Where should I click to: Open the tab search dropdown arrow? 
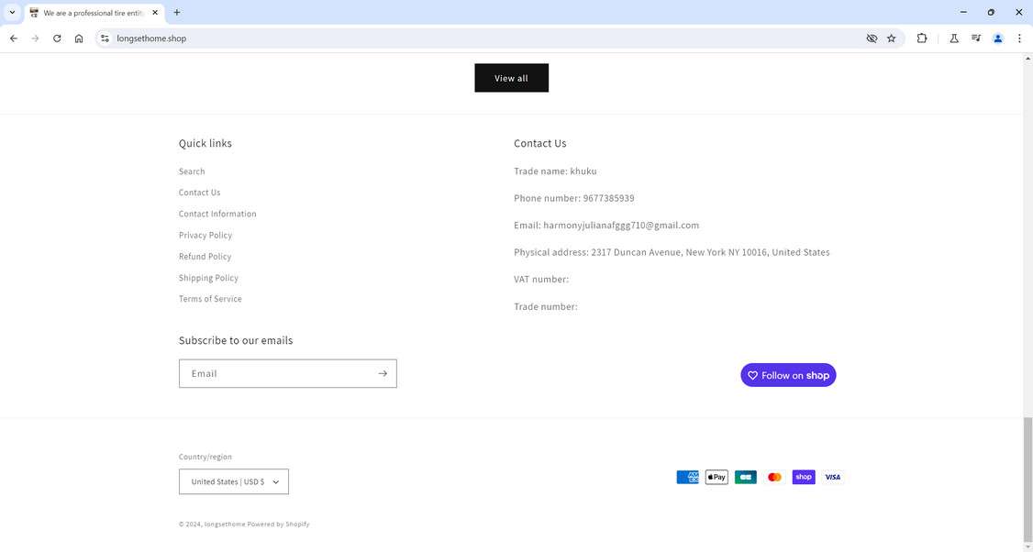(12, 13)
